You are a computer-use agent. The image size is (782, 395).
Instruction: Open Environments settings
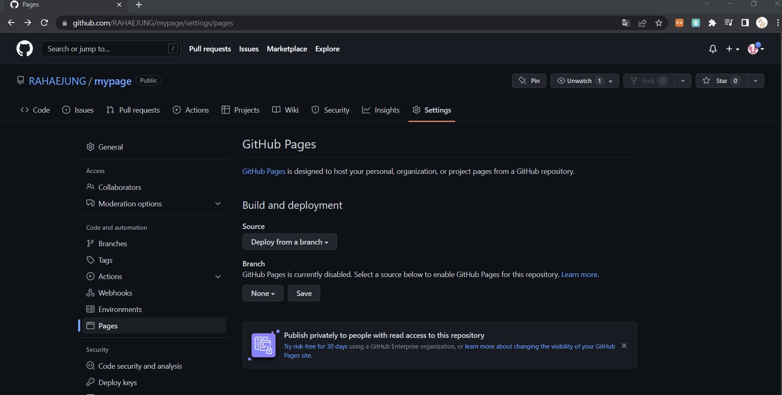(154, 309)
